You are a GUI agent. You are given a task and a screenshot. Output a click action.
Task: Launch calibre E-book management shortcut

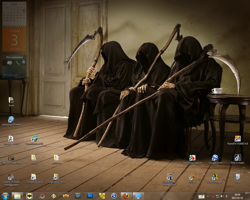pos(11,180)
